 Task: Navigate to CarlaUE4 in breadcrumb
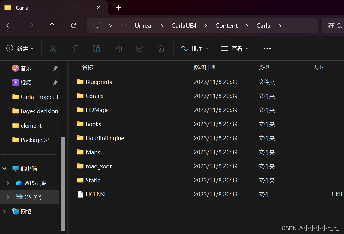coord(184,26)
